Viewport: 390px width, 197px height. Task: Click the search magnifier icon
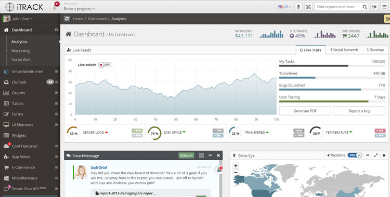click(x=365, y=7)
